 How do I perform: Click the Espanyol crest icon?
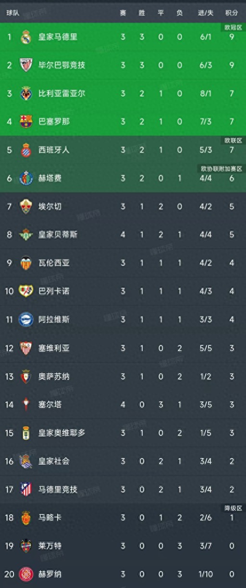[x=26, y=150]
